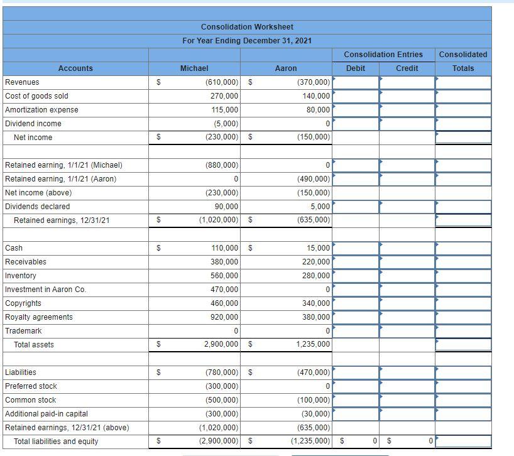Screen dimensions: 514x456
Task: Select Dividend income debit field
Action: coord(356,124)
